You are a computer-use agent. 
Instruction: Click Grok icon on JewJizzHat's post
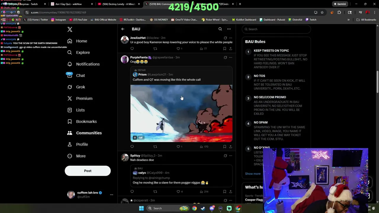click(x=225, y=38)
